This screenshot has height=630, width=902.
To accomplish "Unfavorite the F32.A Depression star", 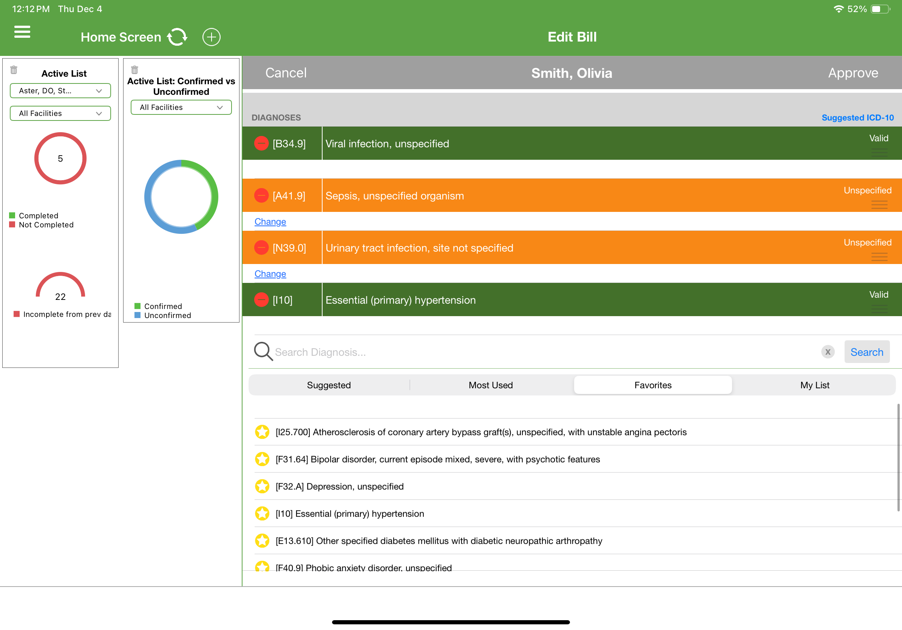I will (x=262, y=486).
